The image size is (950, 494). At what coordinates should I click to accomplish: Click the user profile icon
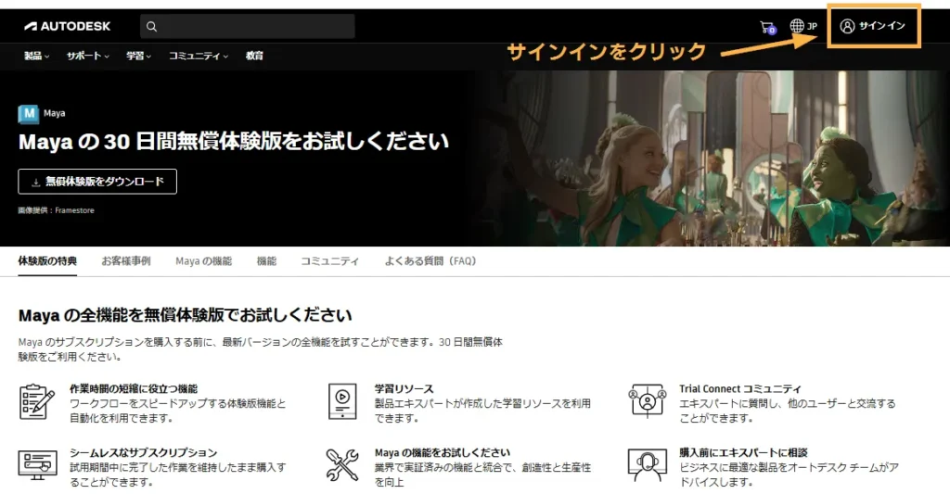[x=847, y=26]
